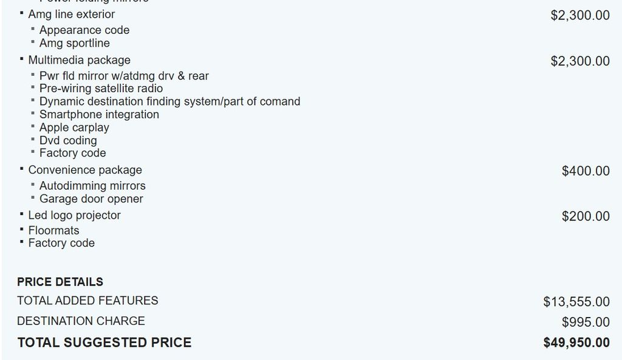
Task: Click the Convenience package $400.00 price
Action: pyautogui.click(x=586, y=171)
